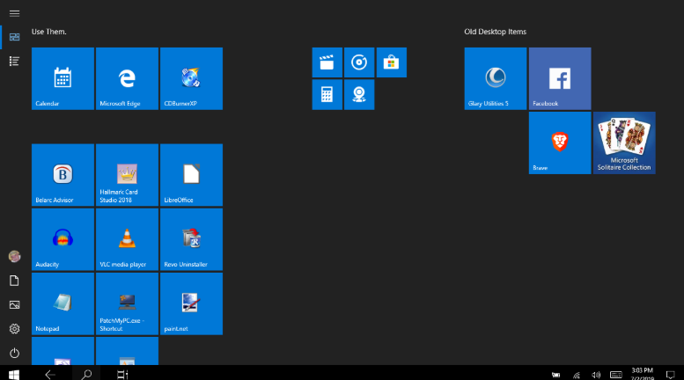Open Pictures from sidebar
Image resolution: width=684 pixels, height=380 pixels.
[x=14, y=304]
